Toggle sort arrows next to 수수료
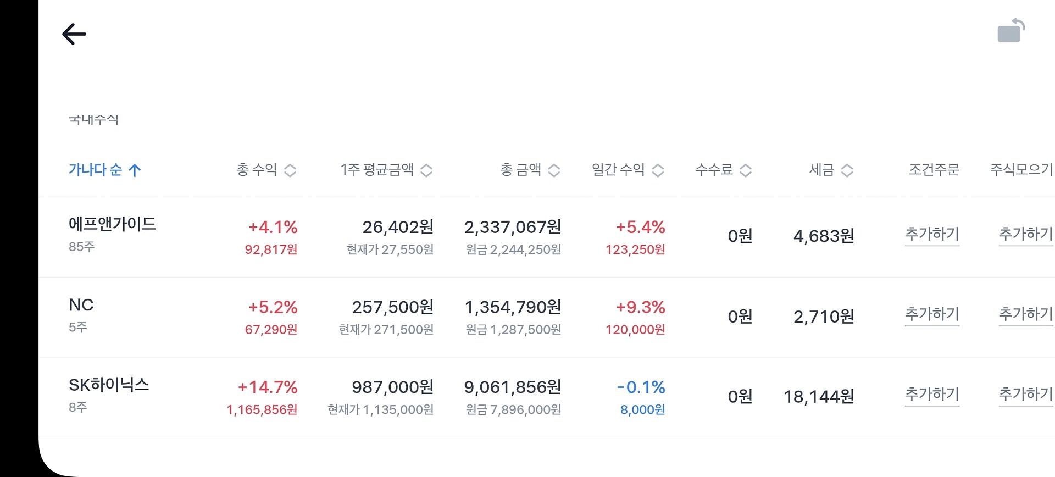Image resolution: width=1055 pixels, height=477 pixels. coord(746,170)
